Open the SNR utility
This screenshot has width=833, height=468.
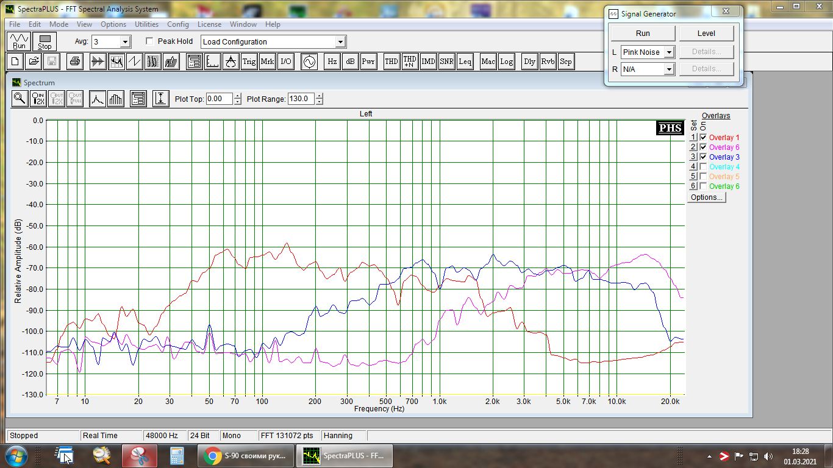tap(446, 62)
